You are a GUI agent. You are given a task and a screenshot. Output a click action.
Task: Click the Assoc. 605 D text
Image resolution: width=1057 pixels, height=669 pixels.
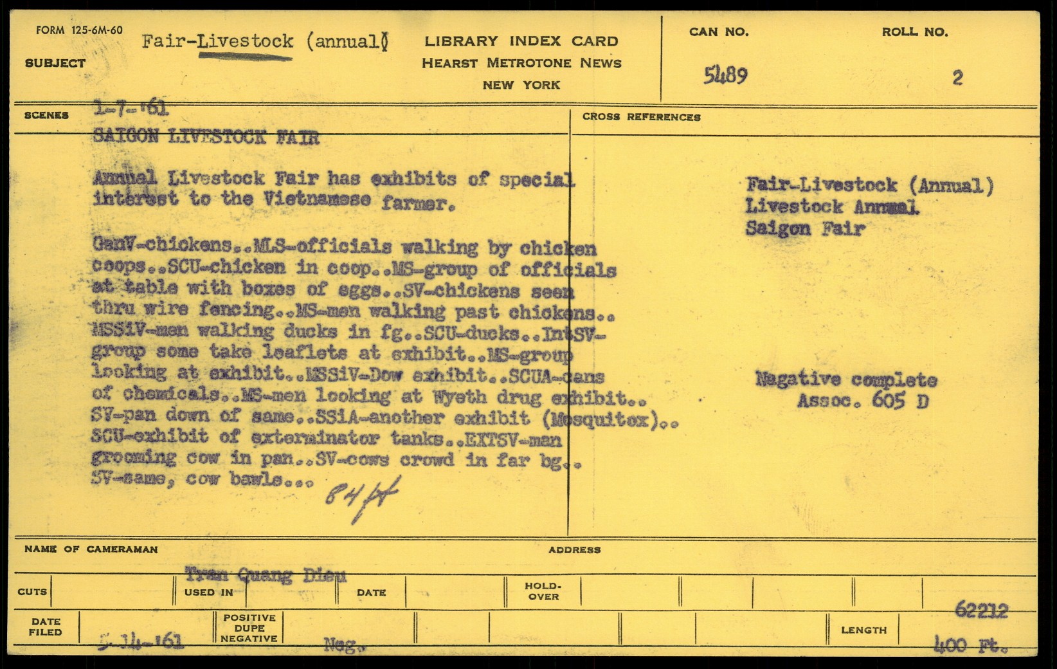pos(862,401)
